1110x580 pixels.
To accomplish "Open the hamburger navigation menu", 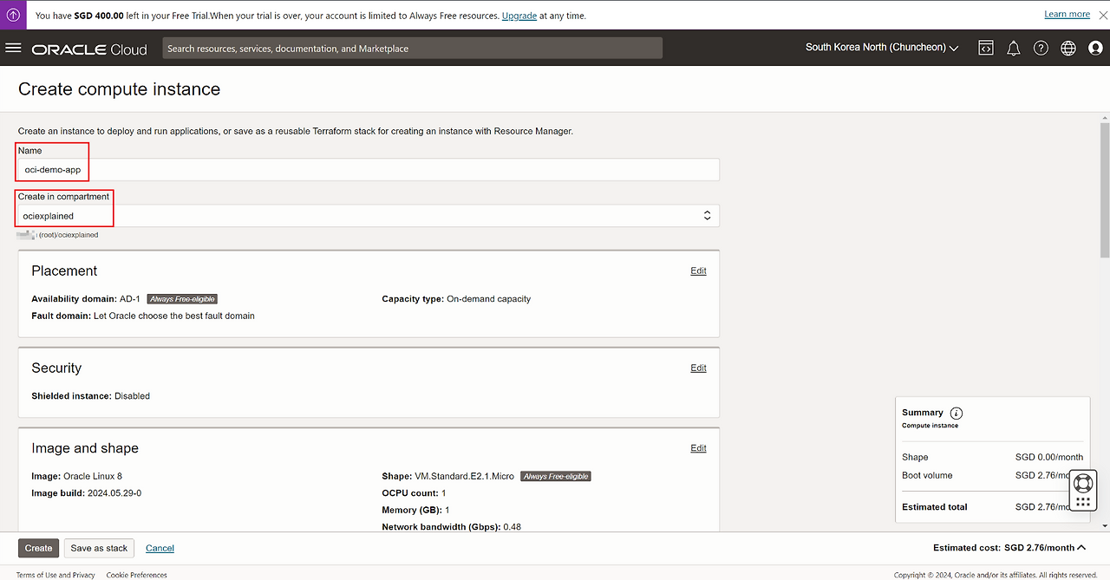I will coord(13,49).
